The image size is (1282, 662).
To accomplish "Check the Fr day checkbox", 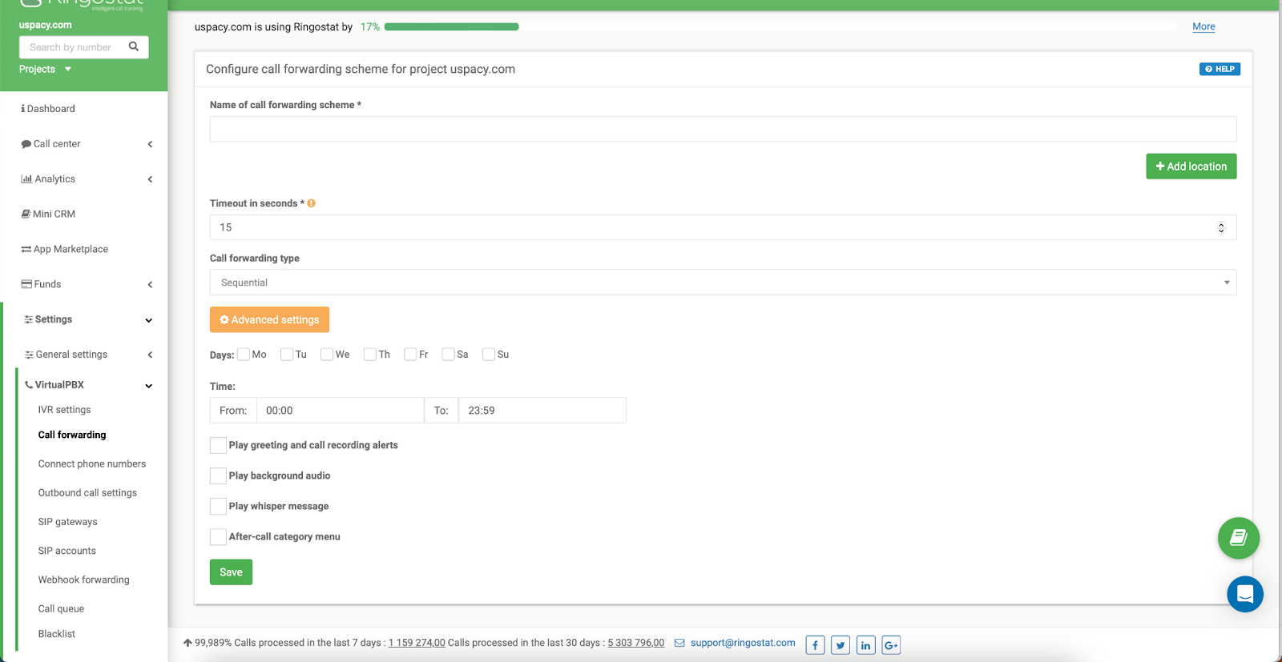I will pyautogui.click(x=410, y=355).
